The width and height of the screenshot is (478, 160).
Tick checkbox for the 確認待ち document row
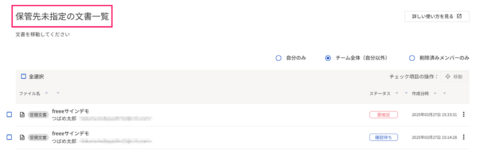tap(9, 137)
